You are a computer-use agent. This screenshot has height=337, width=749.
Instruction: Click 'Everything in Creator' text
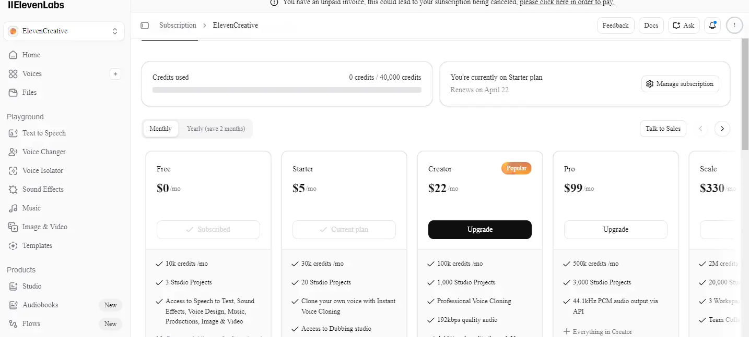tap(602, 332)
